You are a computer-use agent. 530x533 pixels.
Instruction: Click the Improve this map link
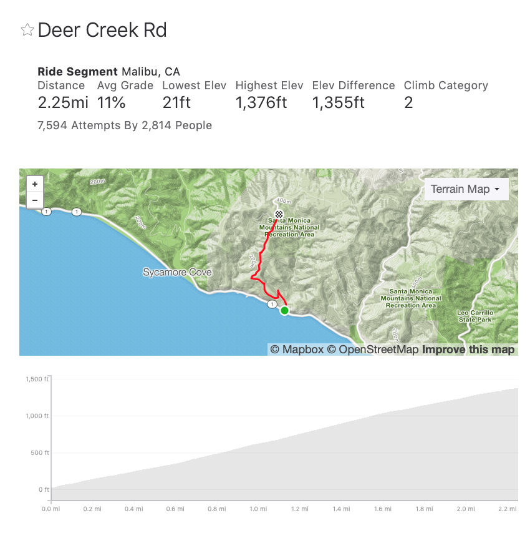tap(468, 350)
